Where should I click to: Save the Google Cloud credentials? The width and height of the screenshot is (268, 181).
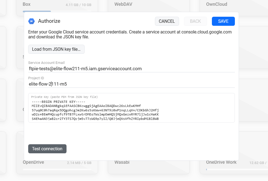pos(223,21)
